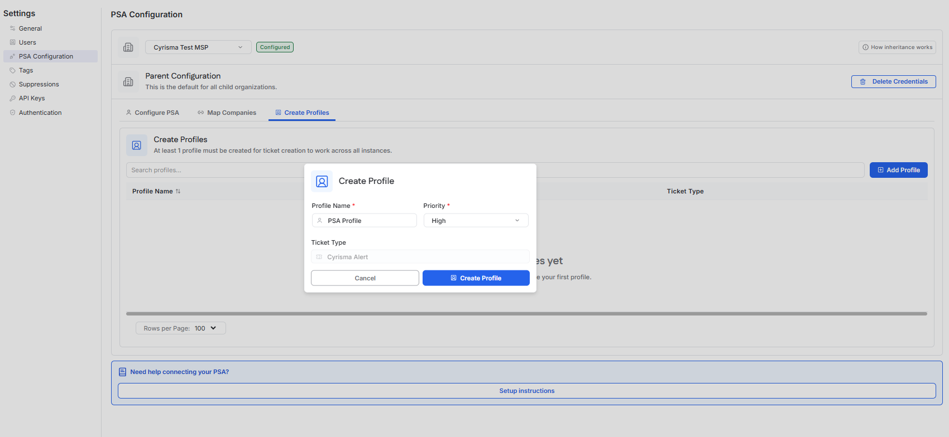The height and width of the screenshot is (437, 949).
Task: Click the Cyrisma Alert ticket type field
Action: pos(420,257)
